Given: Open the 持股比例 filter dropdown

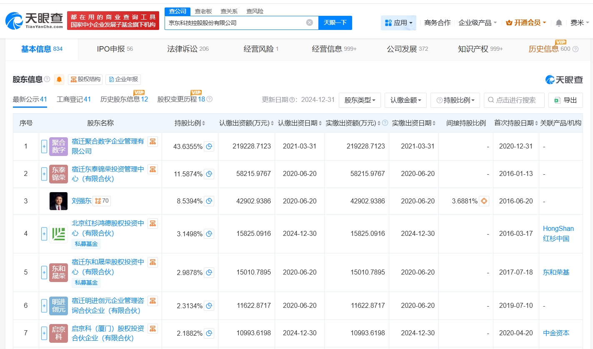Looking at the screenshot, I should click(x=455, y=100).
